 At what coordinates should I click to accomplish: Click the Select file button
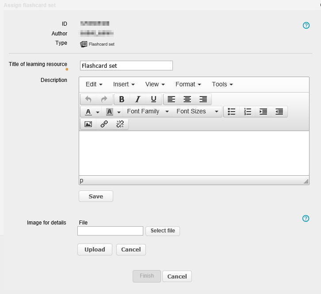[163, 231]
